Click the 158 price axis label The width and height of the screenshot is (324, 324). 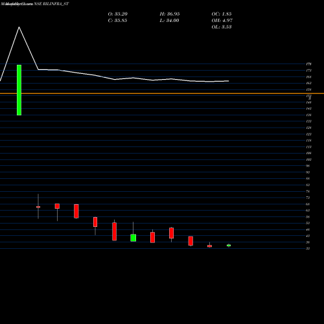[308, 89]
